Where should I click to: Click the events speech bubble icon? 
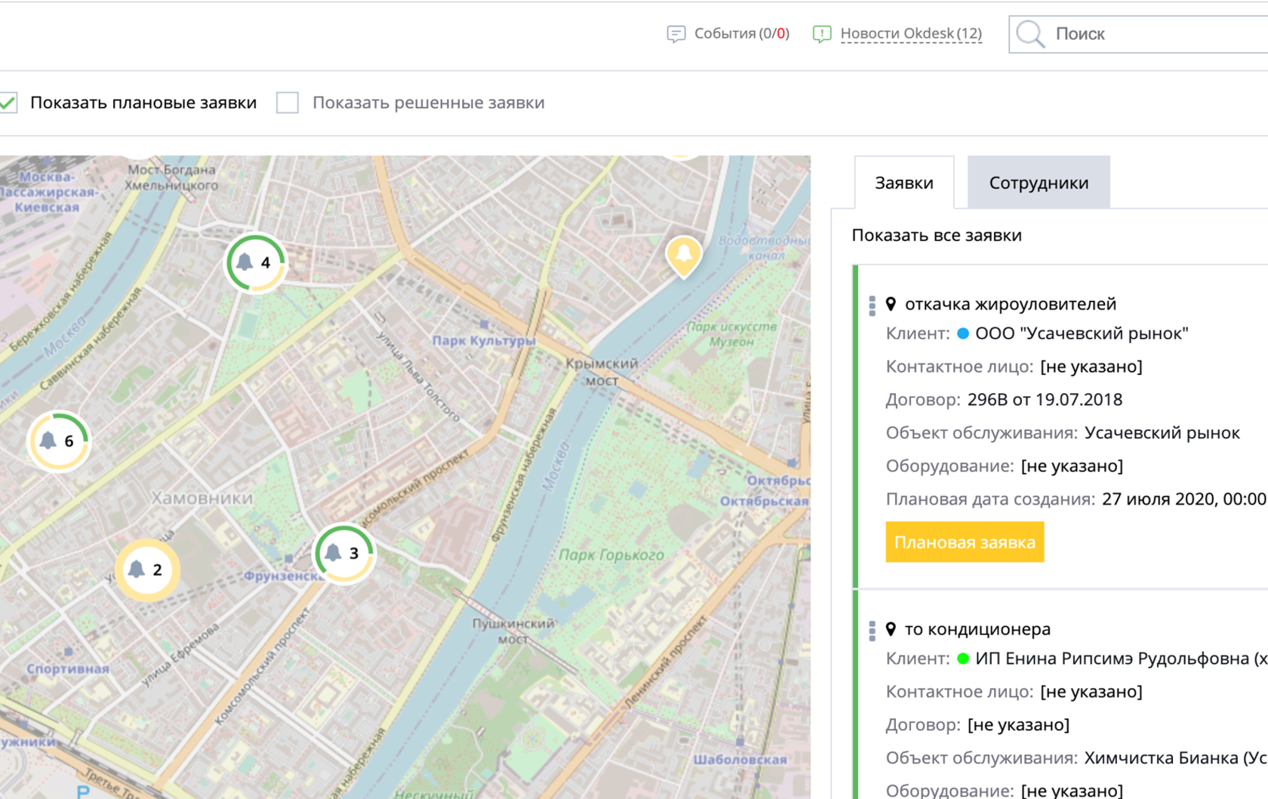[x=676, y=34]
